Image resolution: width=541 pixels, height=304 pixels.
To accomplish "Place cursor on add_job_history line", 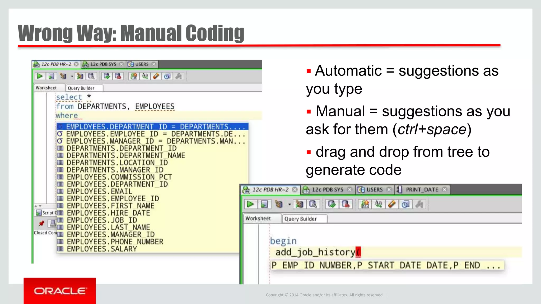I will 396,252.
